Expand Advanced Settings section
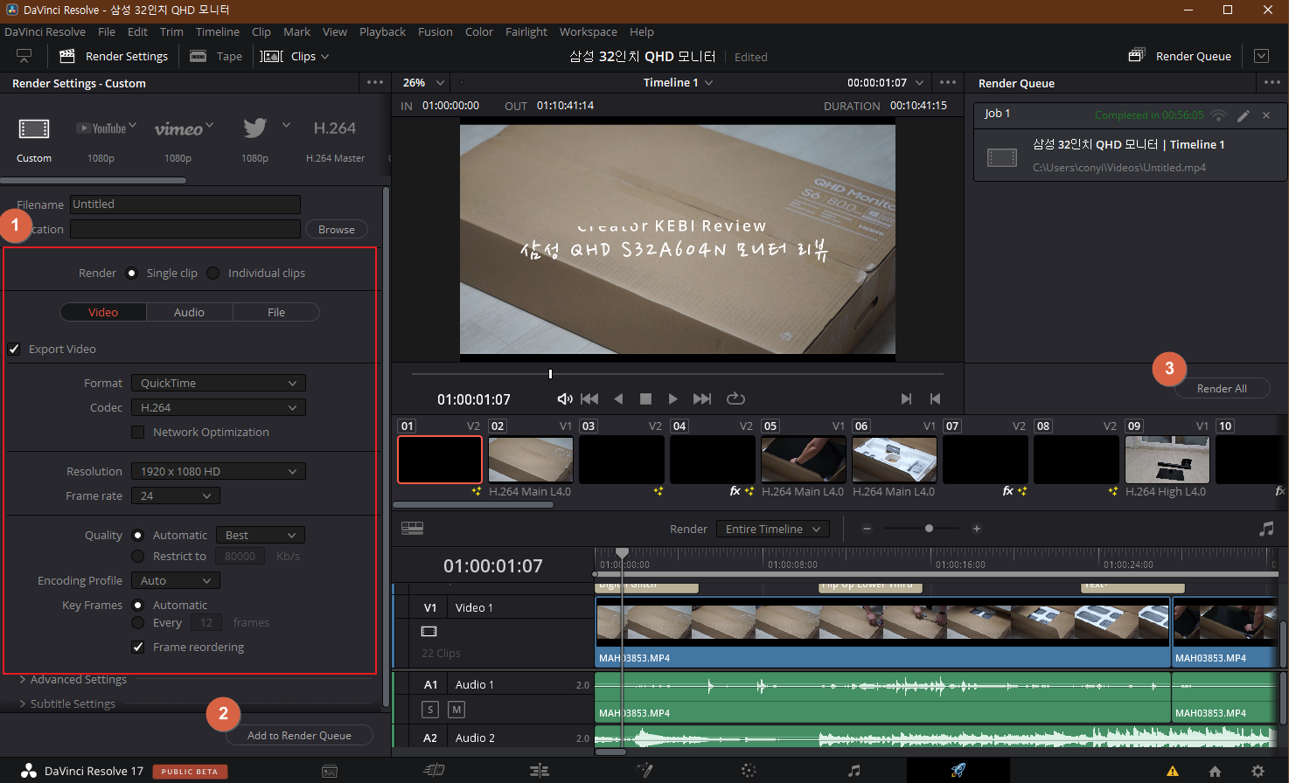The image size is (1289, 783). pos(74,679)
